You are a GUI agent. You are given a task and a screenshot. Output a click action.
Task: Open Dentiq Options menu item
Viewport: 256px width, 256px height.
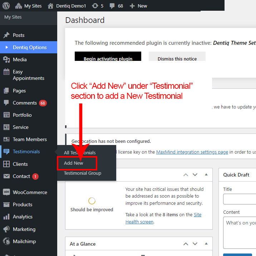point(30,47)
